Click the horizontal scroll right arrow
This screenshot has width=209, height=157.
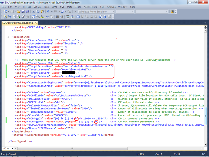click(x=202, y=148)
